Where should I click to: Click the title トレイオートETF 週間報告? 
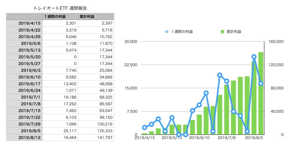tap(60, 8)
